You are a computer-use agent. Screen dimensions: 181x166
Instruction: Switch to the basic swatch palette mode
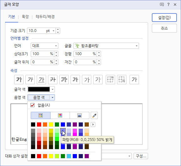(40, 115)
